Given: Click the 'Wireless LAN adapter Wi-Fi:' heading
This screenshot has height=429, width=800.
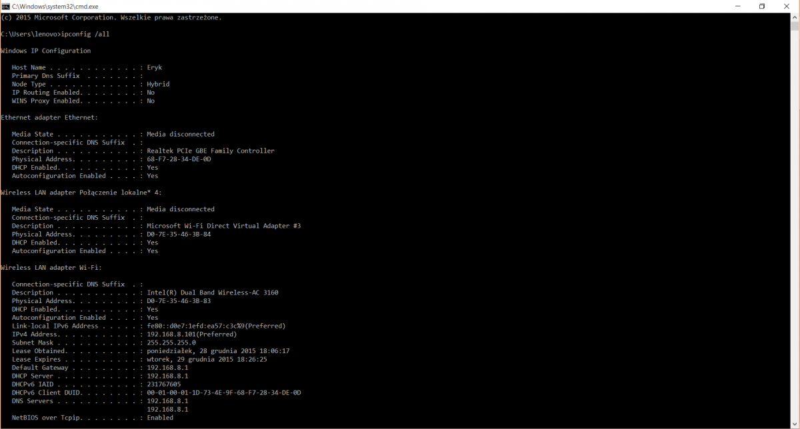Looking at the screenshot, I should [x=51, y=268].
